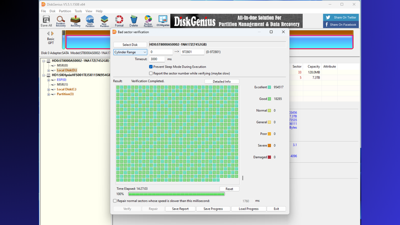Start the OS Migration tool
This screenshot has width=400, height=225.
pyautogui.click(x=162, y=21)
